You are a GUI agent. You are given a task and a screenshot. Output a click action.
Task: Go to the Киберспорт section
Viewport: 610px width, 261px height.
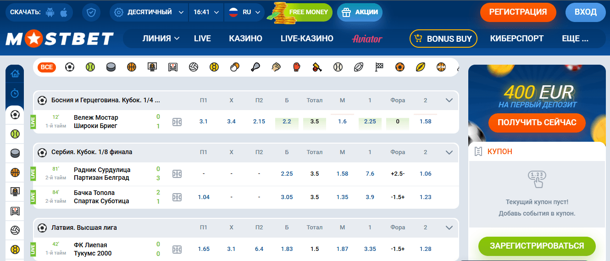pos(516,39)
